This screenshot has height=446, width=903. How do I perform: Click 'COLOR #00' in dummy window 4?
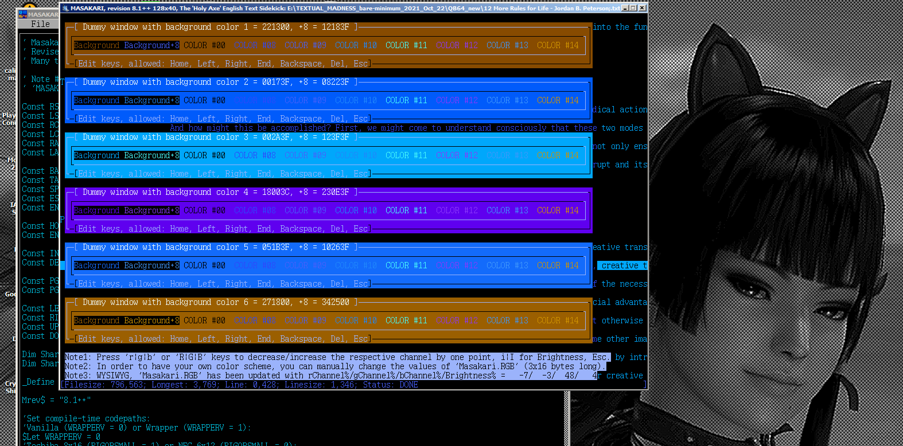pyautogui.click(x=204, y=210)
